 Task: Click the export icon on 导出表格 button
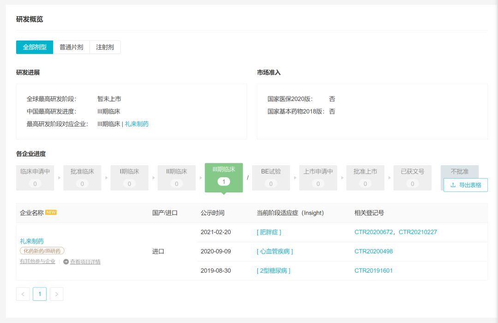[453, 185]
